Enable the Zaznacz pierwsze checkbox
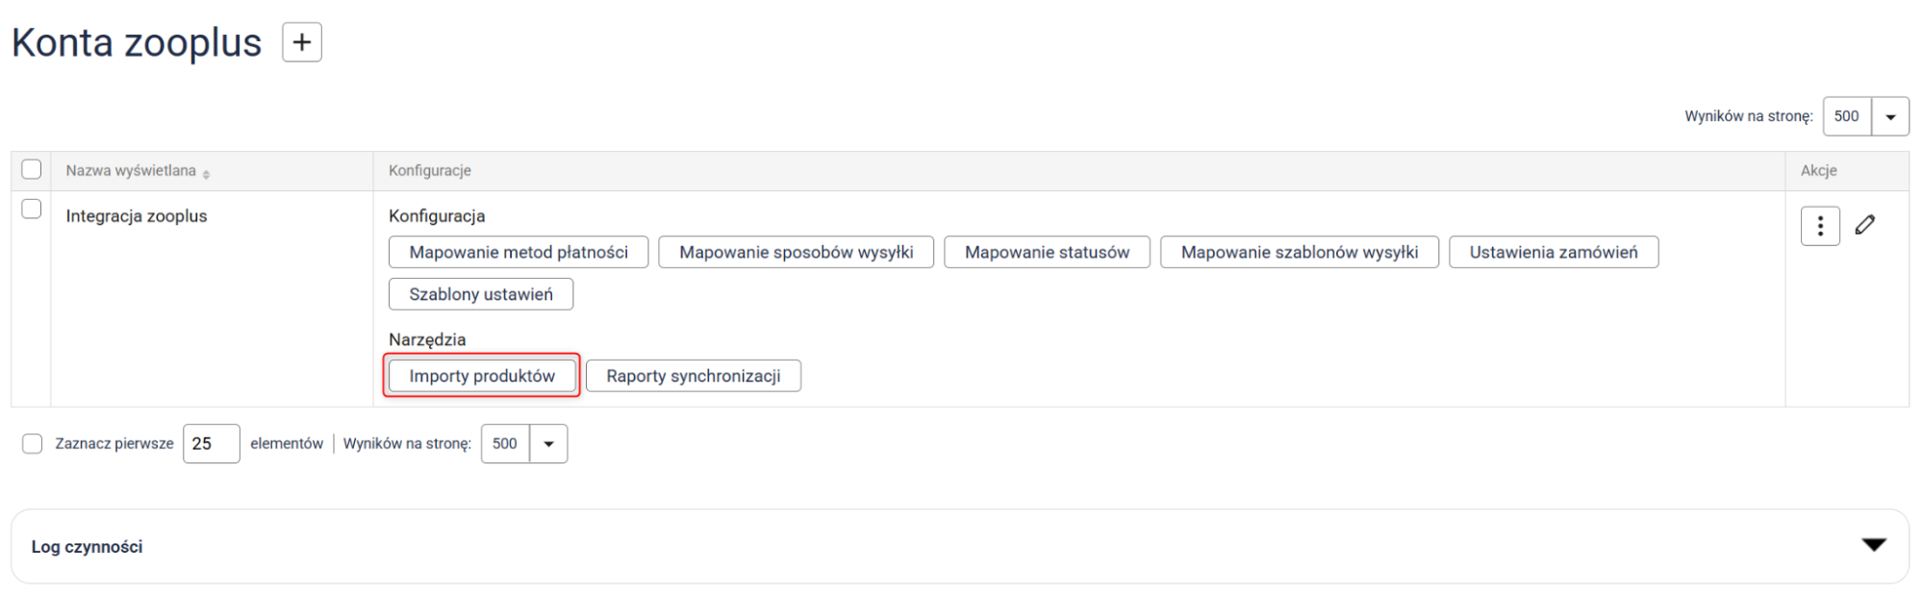 (x=33, y=443)
